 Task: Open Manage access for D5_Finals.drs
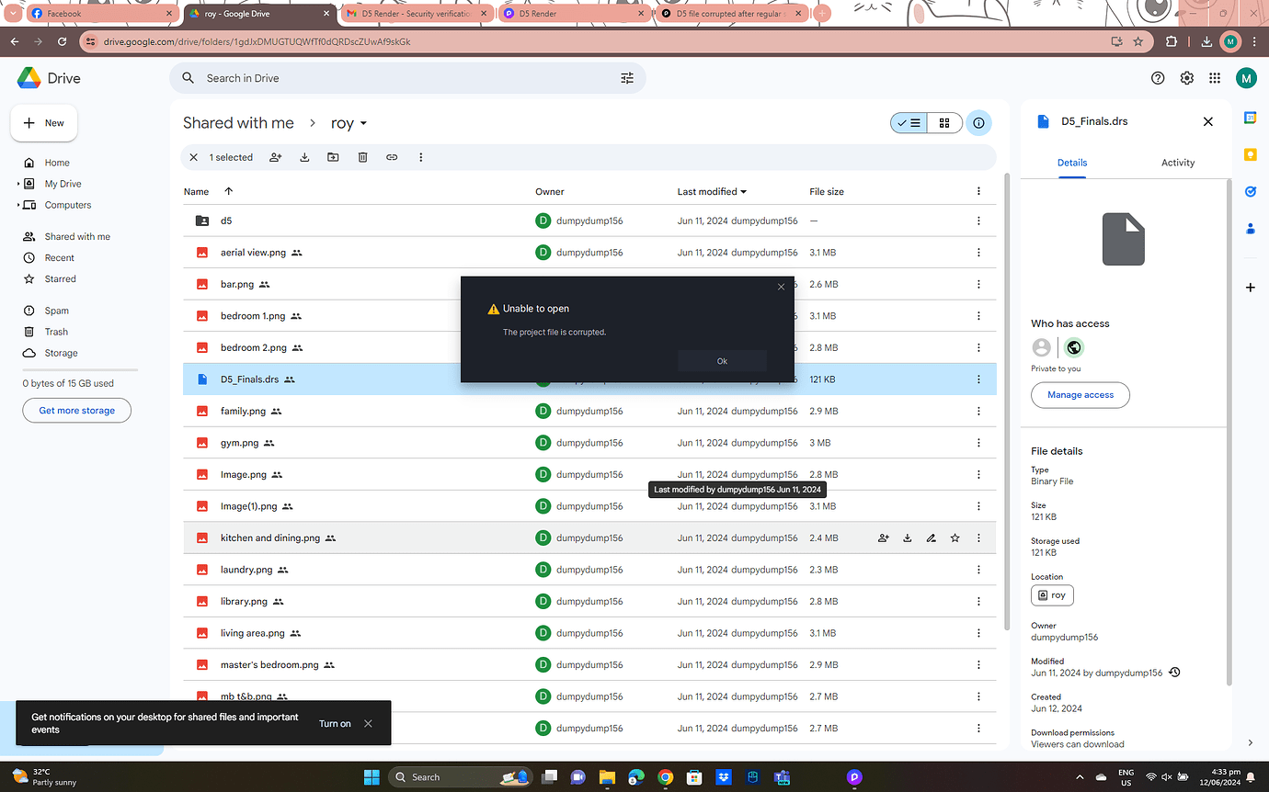pyautogui.click(x=1080, y=394)
